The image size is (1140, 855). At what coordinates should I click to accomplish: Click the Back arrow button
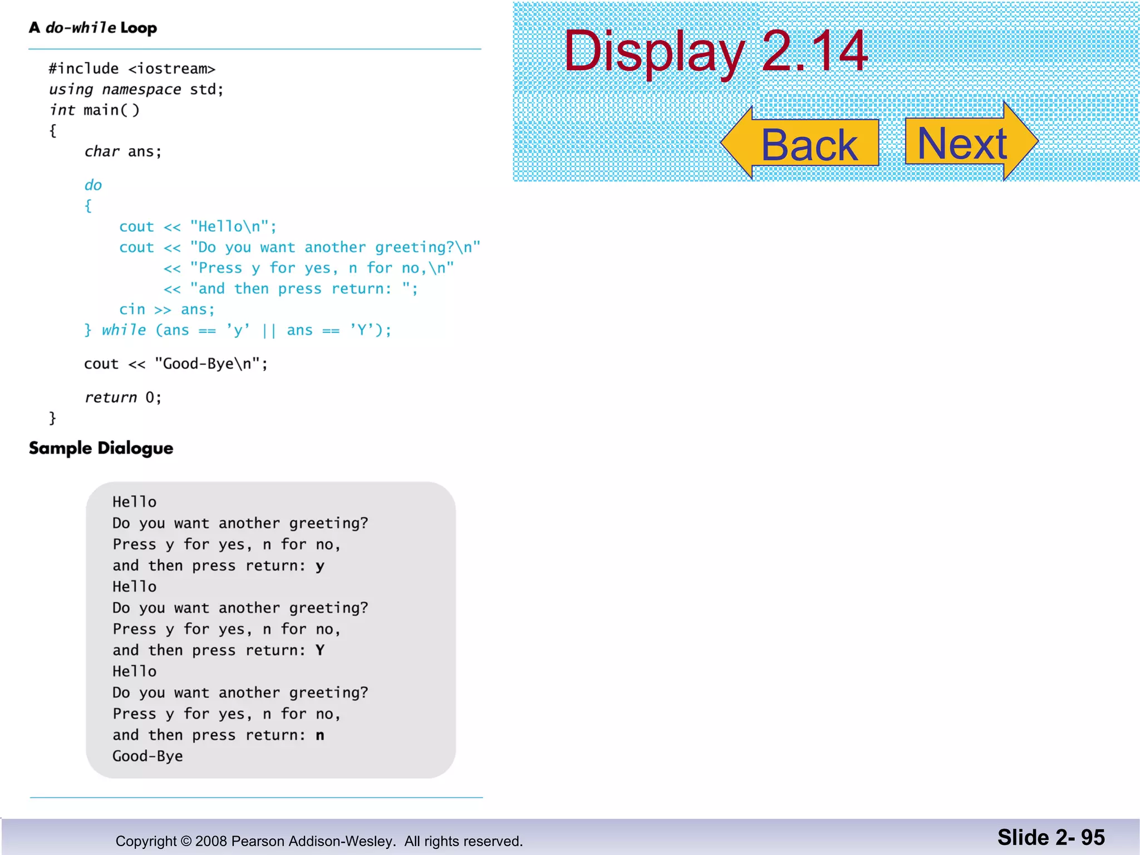pos(800,143)
